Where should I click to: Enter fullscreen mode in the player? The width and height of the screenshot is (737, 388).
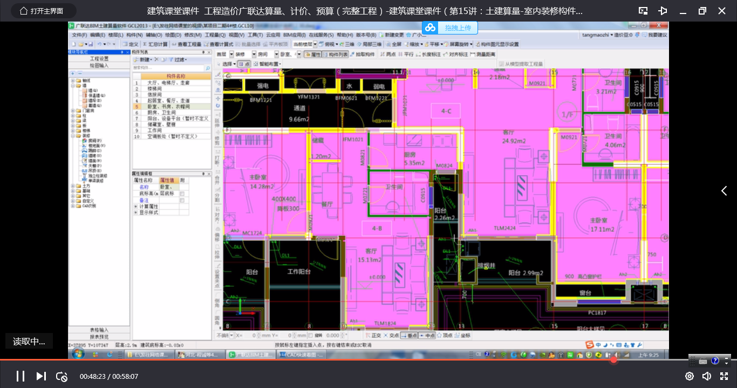tap(724, 376)
